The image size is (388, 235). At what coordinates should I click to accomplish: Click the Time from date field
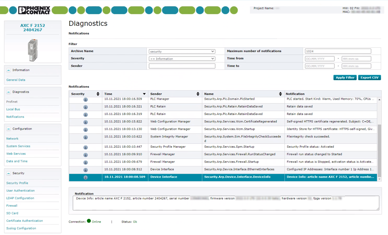[x=320, y=59]
